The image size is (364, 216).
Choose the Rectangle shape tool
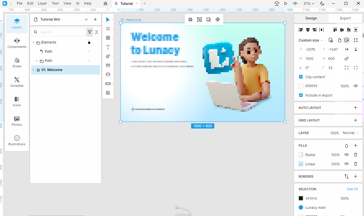(108, 38)
